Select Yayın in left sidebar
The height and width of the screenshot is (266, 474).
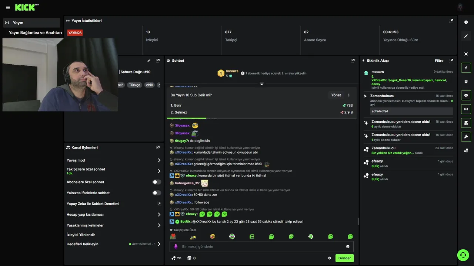click(x=31, y=23)
